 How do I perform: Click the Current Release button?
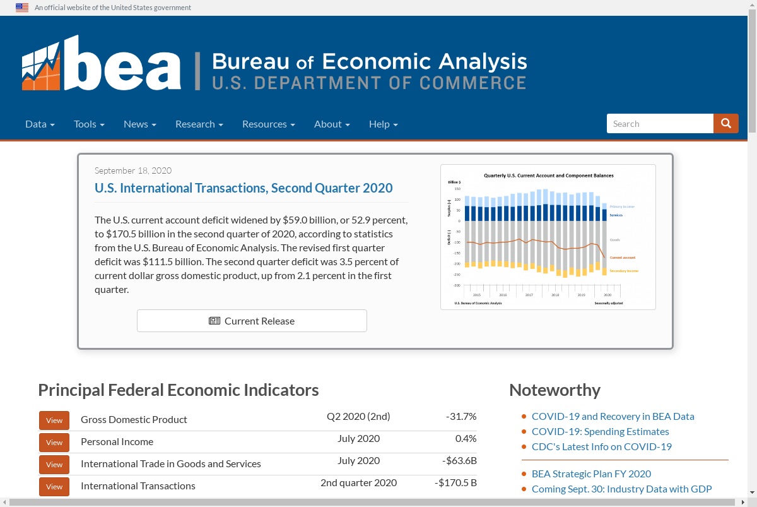pos(252,321)
